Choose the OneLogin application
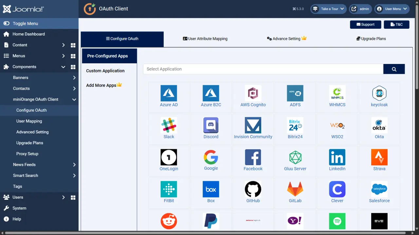Image resolution: width=419 pixels, height=235 pixels. (x=169, y=157)
